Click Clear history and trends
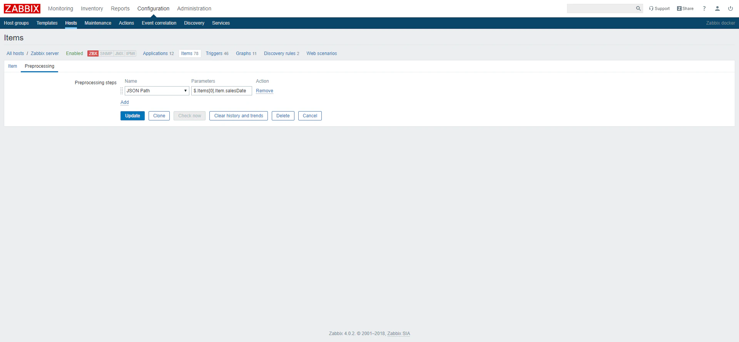Screen dimensions: 739x342 coord(239,116)
